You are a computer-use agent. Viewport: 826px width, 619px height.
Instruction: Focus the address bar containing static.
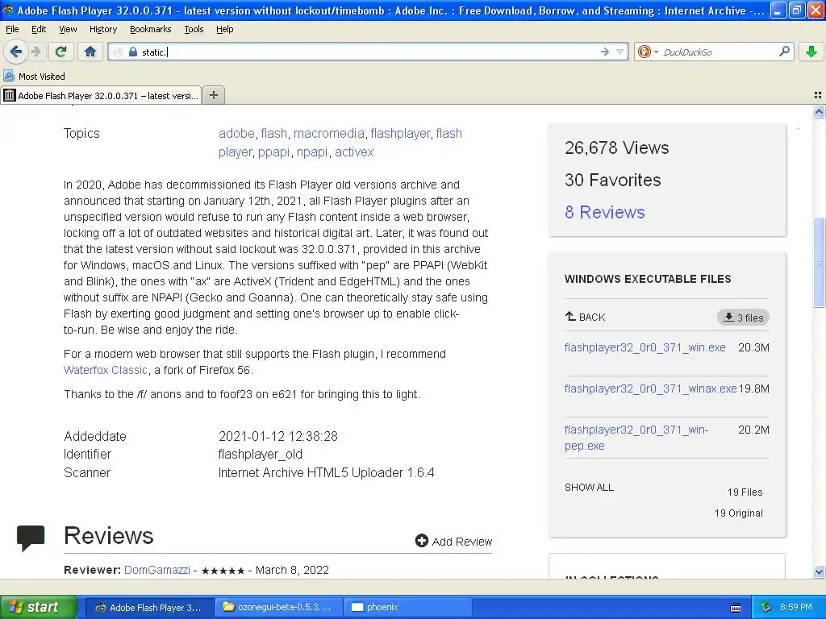(369, 52)
